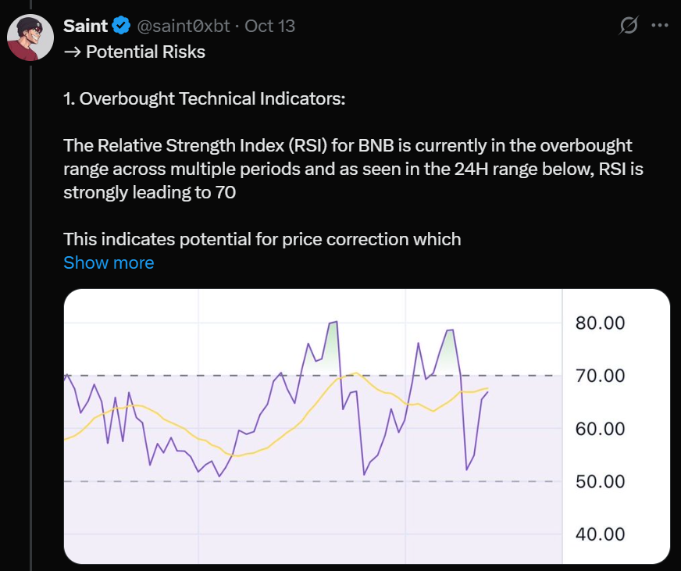Click the 40.00 axis label
The width and height of the screenshot is (681, 571).
600,534
